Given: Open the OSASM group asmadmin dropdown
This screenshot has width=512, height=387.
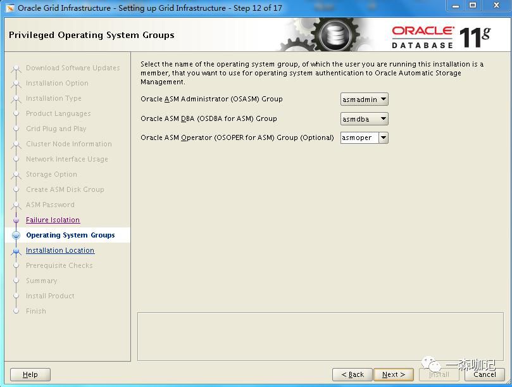Looking at the screenshot, I should pyautogui.click(x=364, y=99).
